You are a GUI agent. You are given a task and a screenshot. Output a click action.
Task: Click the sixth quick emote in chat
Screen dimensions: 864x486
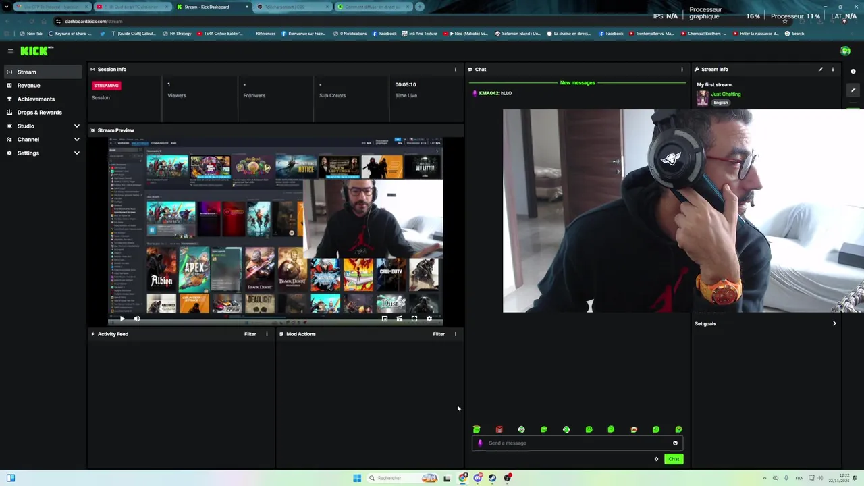coord(589,429)
